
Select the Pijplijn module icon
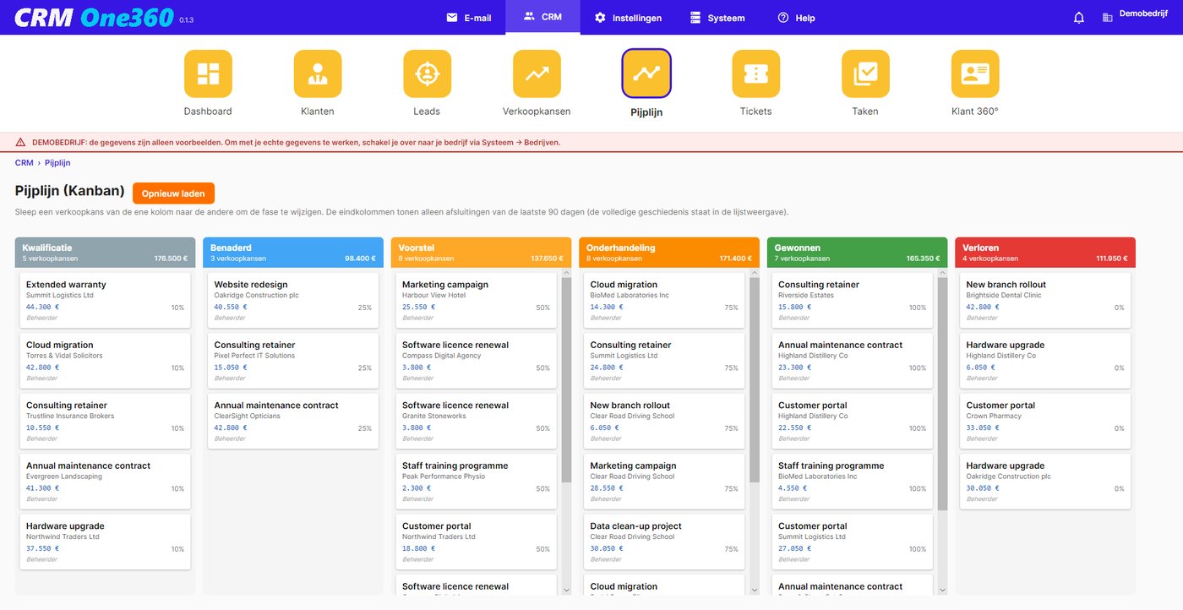646,74
